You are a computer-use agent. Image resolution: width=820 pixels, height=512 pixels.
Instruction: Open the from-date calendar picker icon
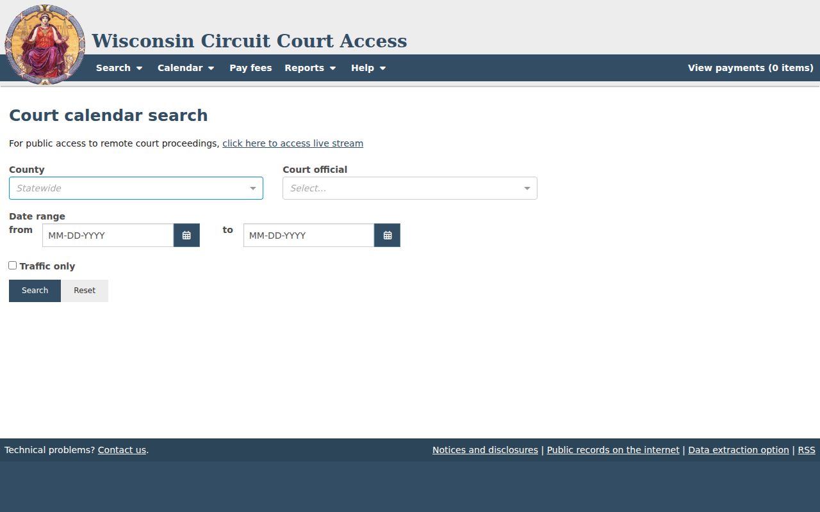[186, 236]
